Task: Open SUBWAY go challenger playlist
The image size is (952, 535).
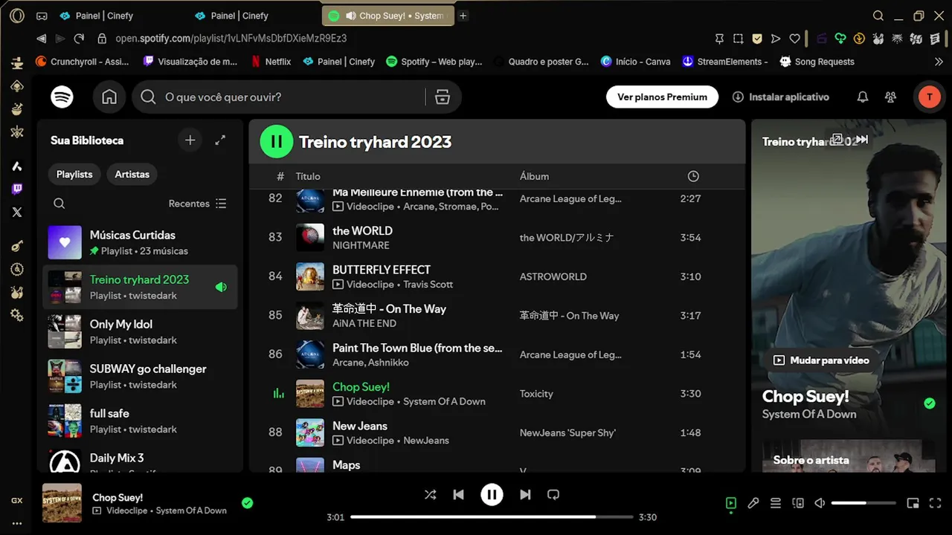Action: (140, 376)
